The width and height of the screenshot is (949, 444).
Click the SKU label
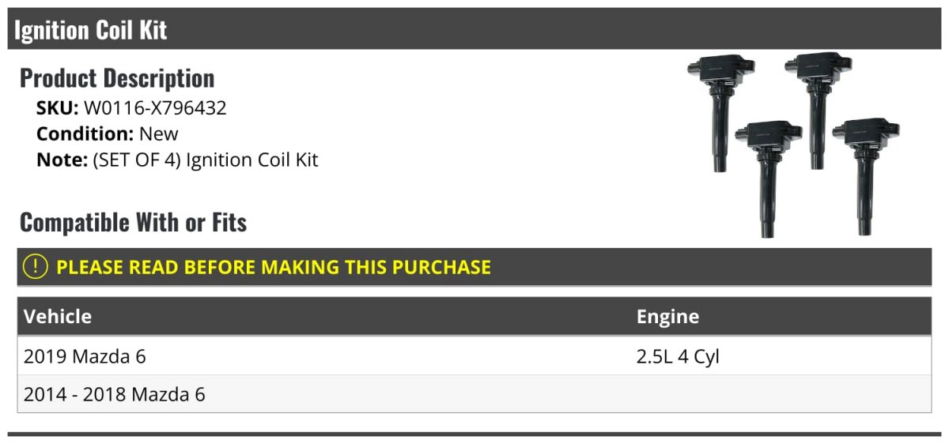pyautogui.click(x=57, y=108)
